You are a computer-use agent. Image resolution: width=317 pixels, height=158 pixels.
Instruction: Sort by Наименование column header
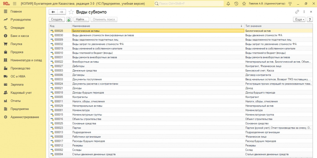(x=158, y=26)
